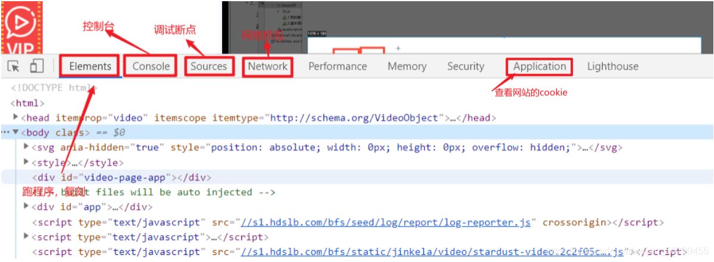
Task: Switch to the Memory tab
Action: click(x=407, y=66)
